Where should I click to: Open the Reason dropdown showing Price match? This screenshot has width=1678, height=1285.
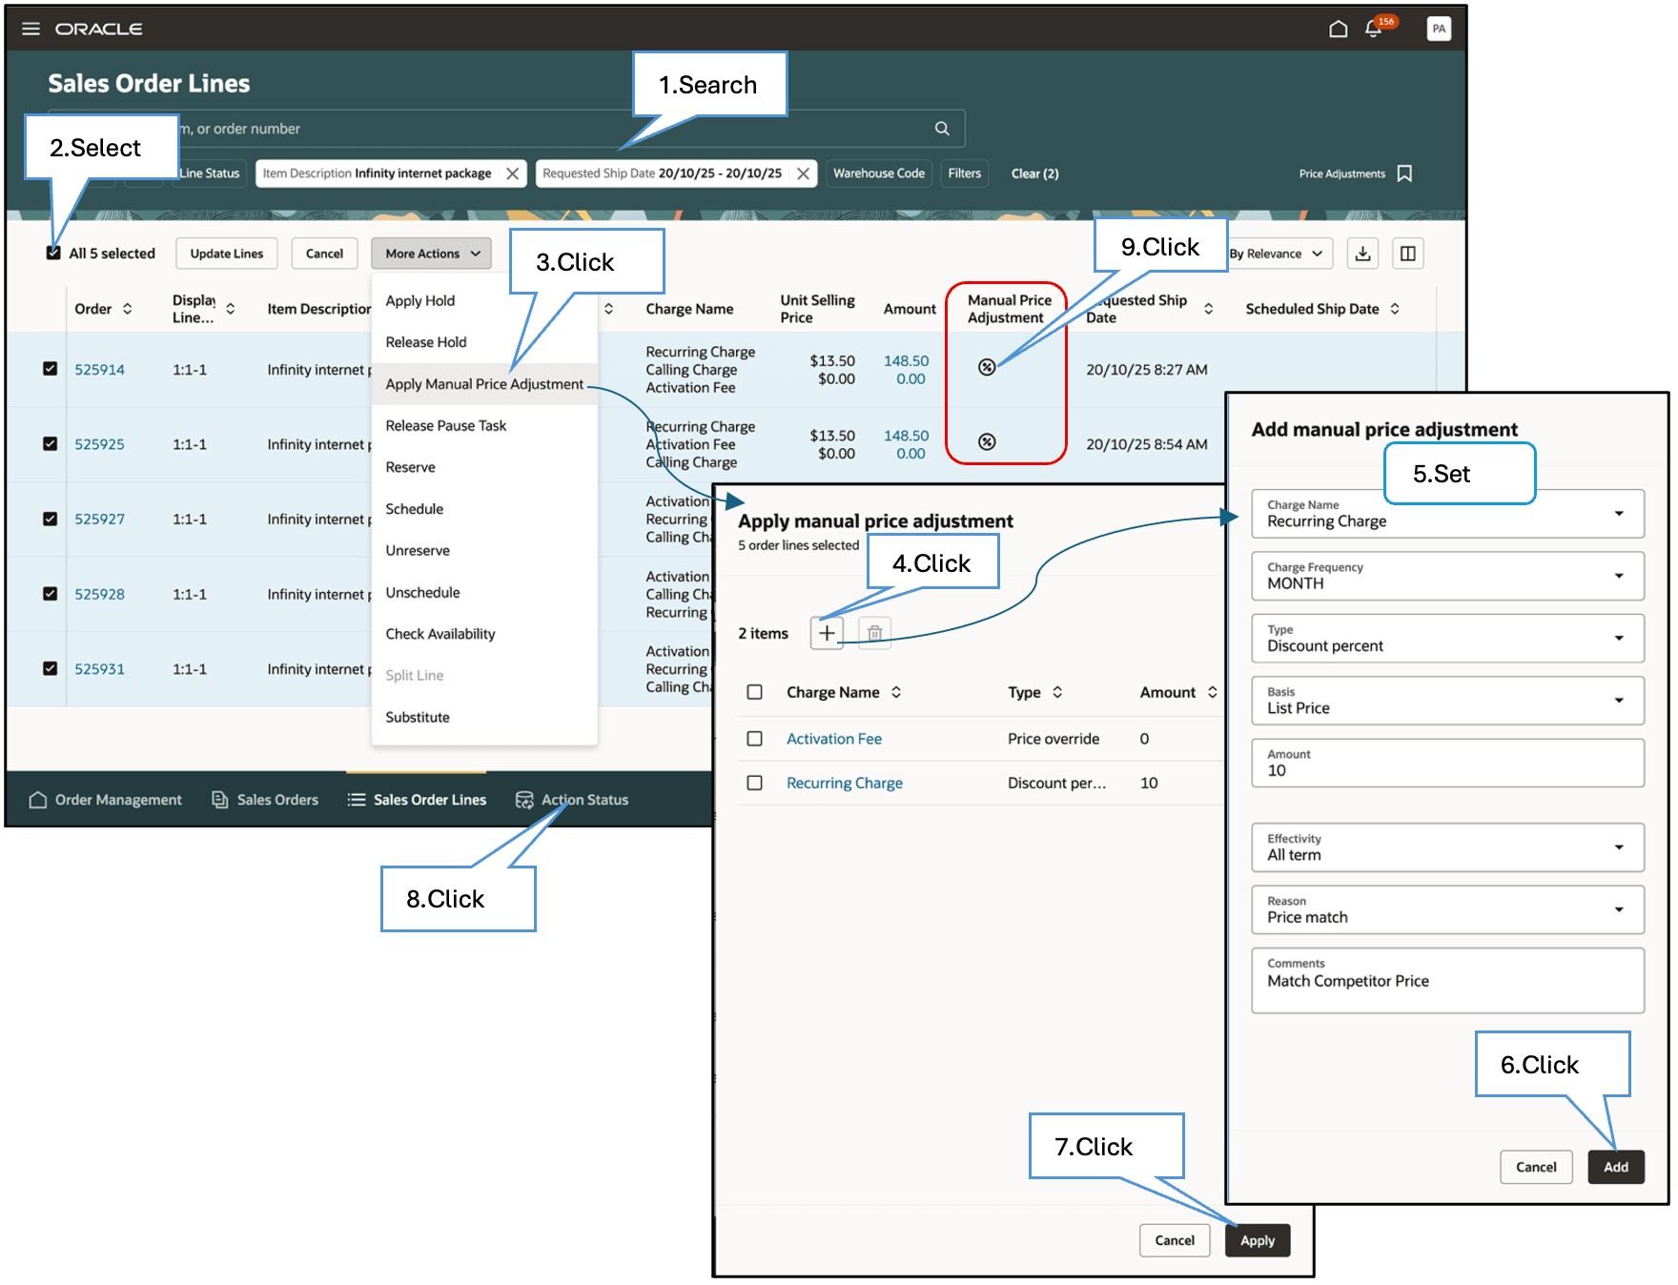[x=1445, y=909]
